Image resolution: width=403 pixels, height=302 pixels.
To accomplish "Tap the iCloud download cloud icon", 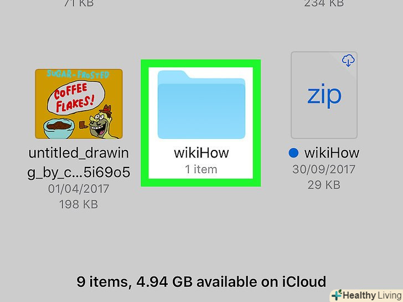I will [x=348, y=60].
